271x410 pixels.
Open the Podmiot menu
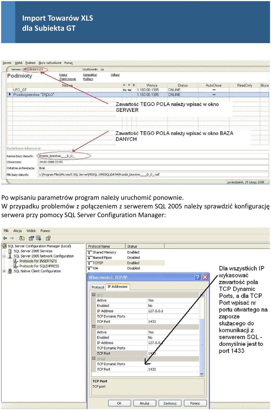pos(30,63)
